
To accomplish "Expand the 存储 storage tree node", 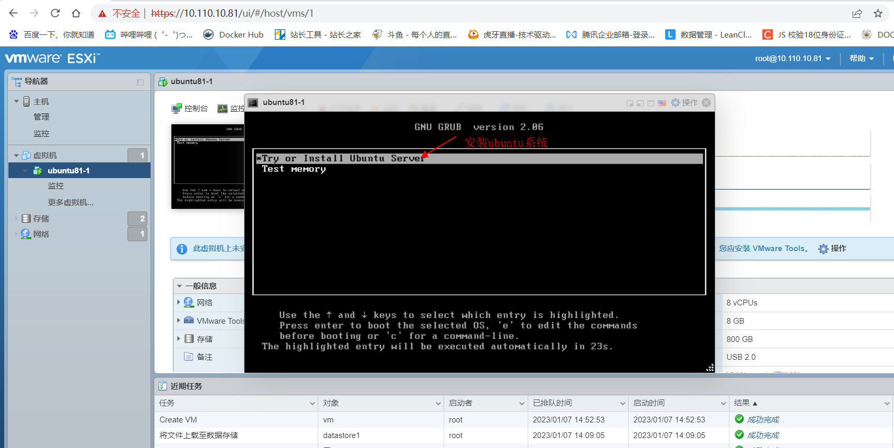I will 16,219.
